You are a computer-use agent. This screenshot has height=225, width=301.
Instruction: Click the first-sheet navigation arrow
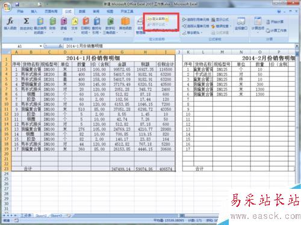[x=4, y=215]
